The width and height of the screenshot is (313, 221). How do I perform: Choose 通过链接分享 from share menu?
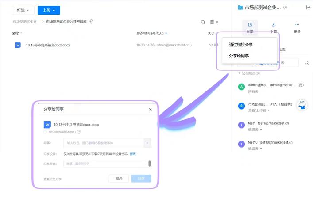[x=241, y=45]
